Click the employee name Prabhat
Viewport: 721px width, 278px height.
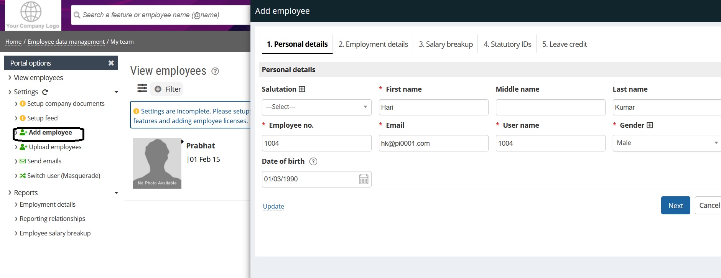(201, 146)
